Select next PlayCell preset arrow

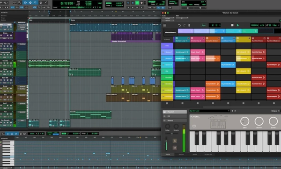click(235, 111)
